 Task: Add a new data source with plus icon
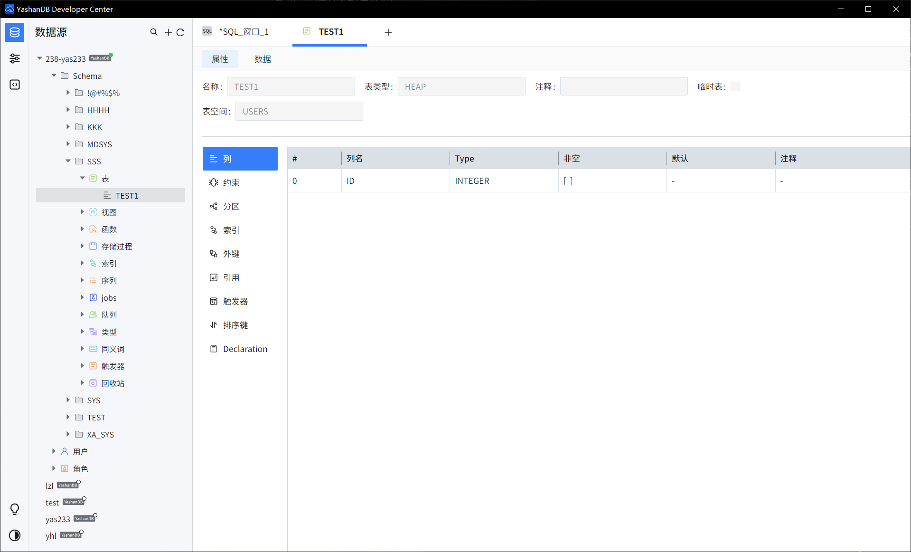(x=168, y=32)
